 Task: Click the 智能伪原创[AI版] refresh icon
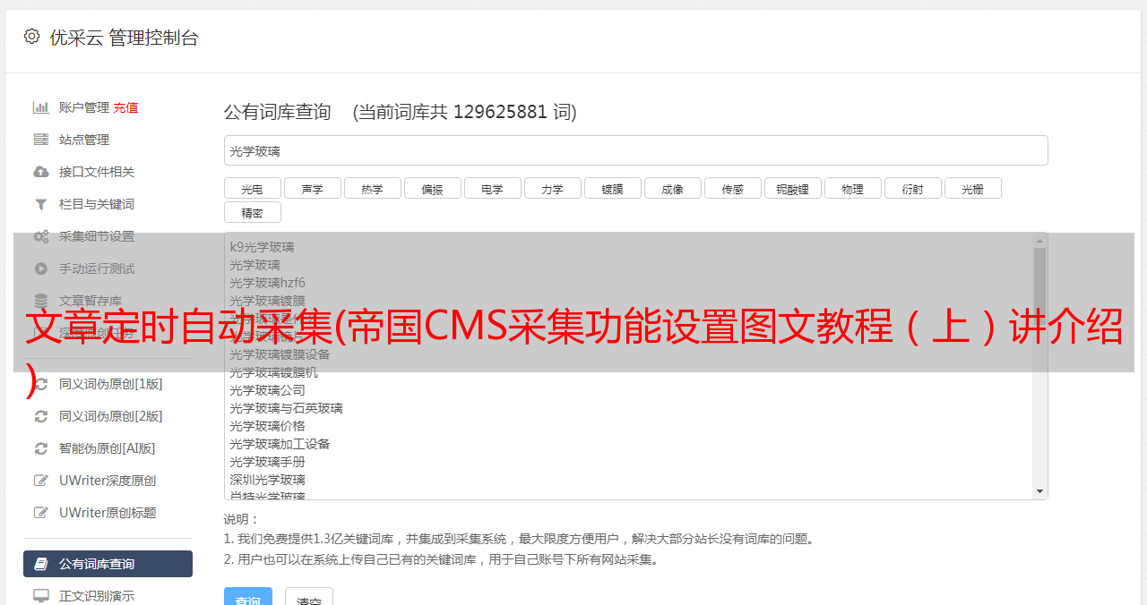click(x=41, y=448)
